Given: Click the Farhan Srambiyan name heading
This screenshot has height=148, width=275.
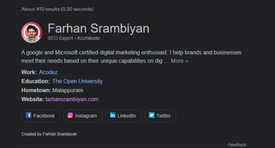Looking at the screenshot, I should pos(98,29).
